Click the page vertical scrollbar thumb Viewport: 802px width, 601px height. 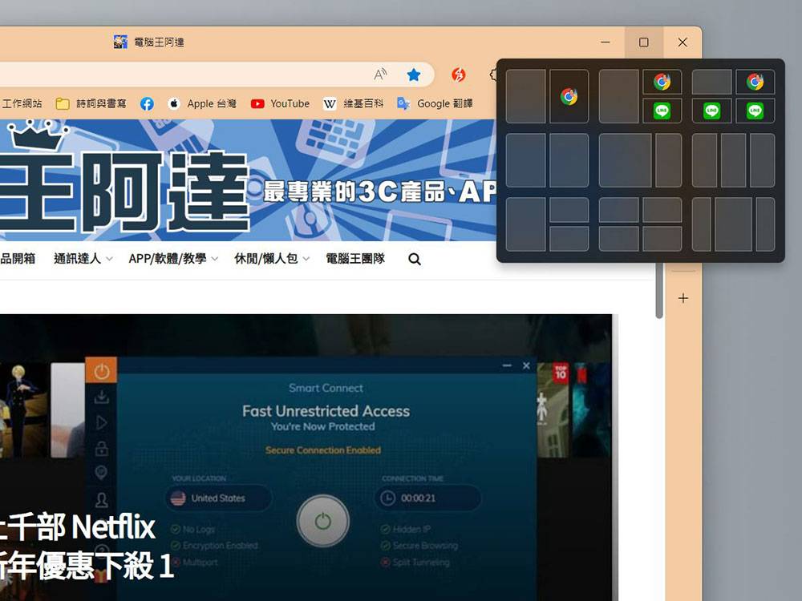coord(659,290)
